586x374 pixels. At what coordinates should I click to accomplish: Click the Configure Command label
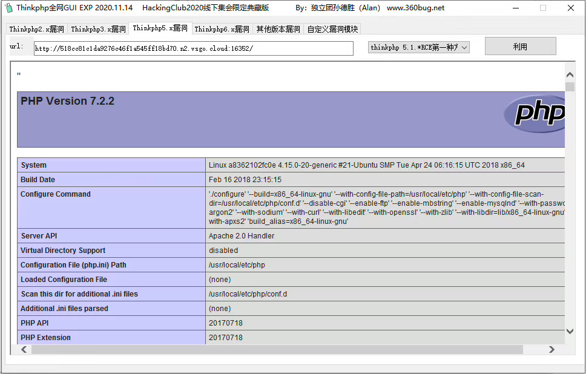55,194
